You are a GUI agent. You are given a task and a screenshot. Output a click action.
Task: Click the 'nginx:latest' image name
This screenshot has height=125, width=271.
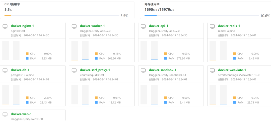pos(18,31)
